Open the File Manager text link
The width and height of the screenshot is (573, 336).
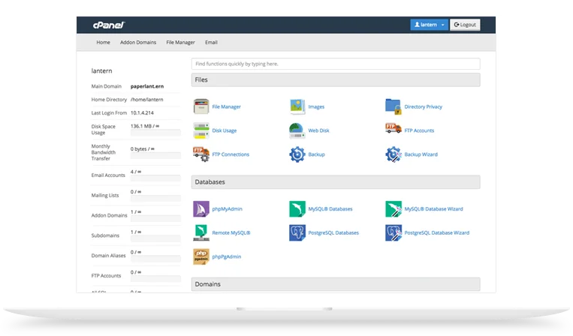[226, 107]
